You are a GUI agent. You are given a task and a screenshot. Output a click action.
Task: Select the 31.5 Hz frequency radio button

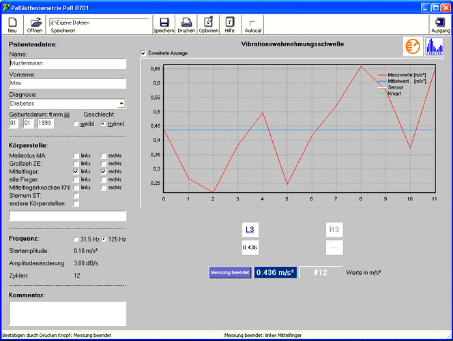(x=76, y=239)
